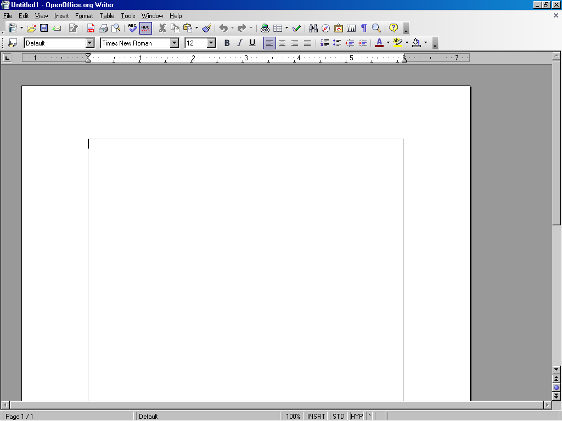Expand the Apply Style dropdown showing Default
The image size is (562, 421).
click(90, 43)
